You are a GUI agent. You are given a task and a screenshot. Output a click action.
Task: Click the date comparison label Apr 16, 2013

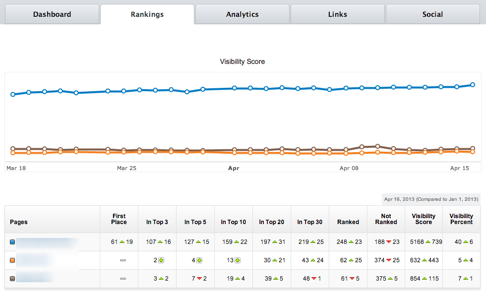coord(431,199)
